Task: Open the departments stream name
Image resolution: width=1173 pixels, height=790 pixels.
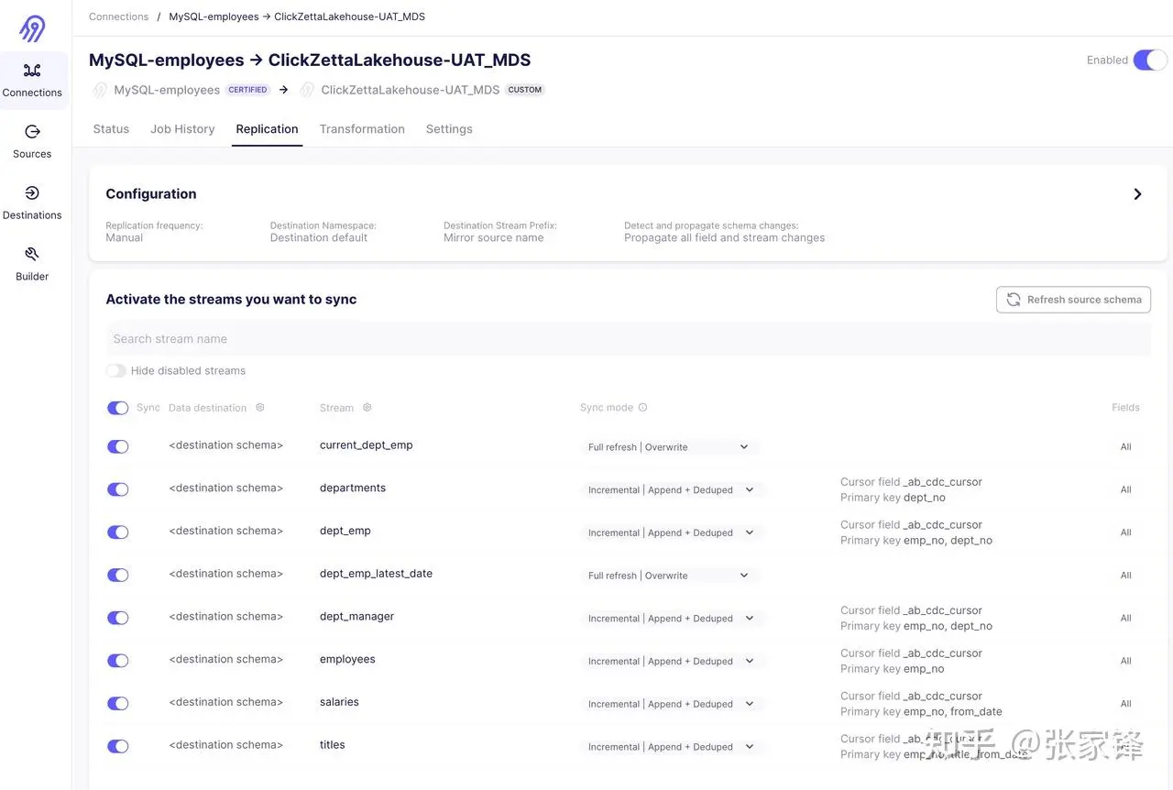Action: pyautogui.click(x=353, y=488)
